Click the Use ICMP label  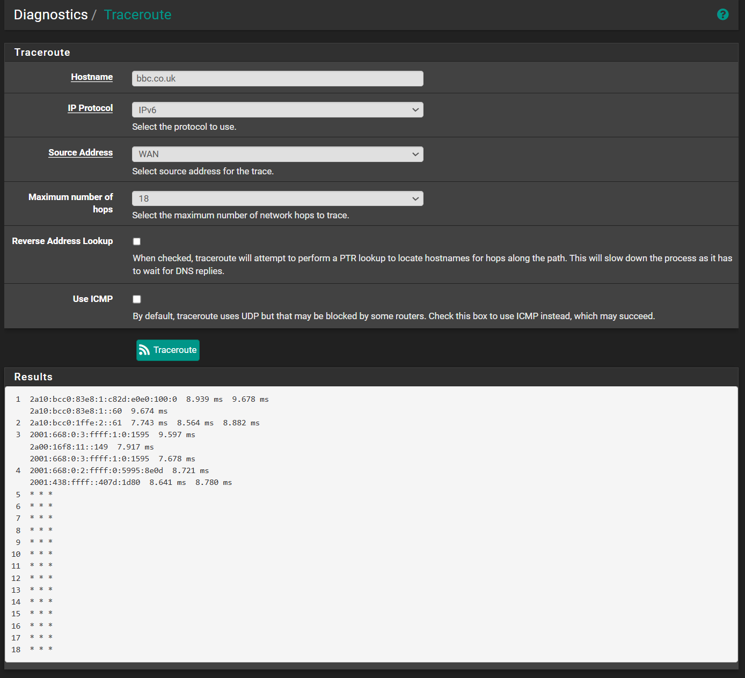click(93, 299)
